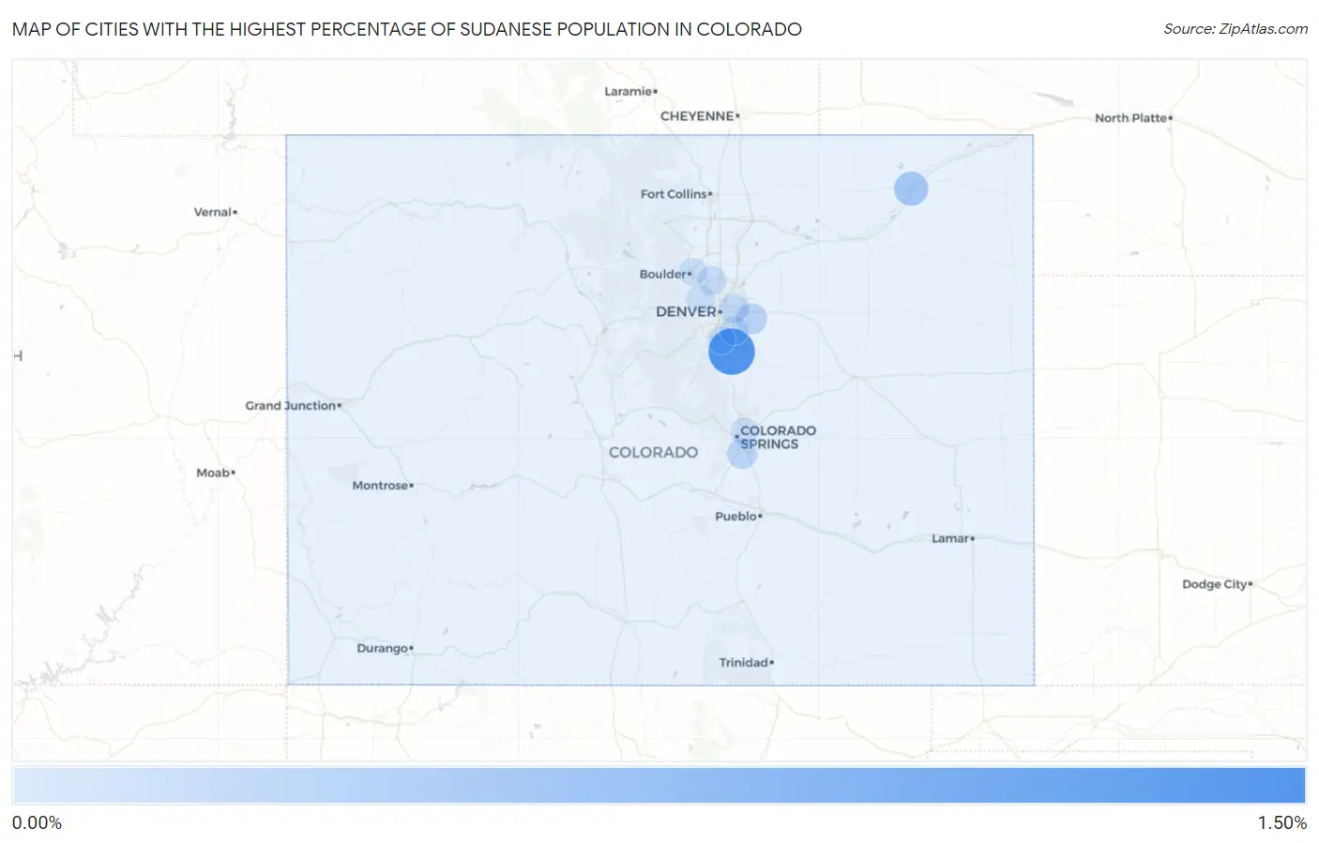Image resolution: width=1319 pixels, height=843 pixels.
Task: Click the Montrose city label
Action: tap(380, 485)
